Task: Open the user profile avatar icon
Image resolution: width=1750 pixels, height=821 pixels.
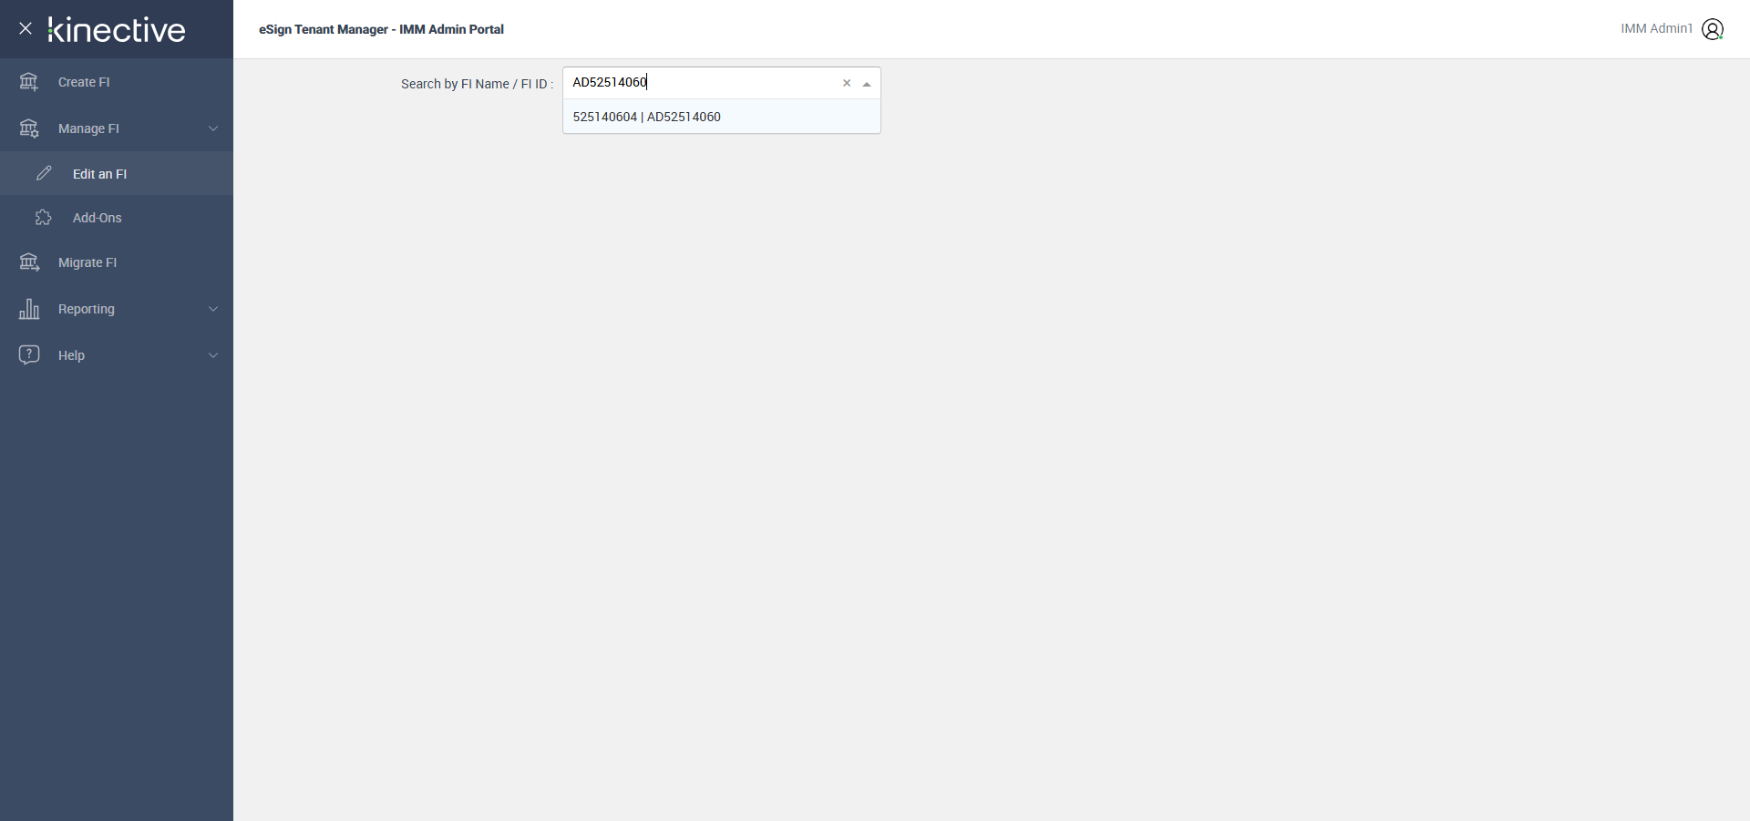Action: click(x=1713, y=29)
